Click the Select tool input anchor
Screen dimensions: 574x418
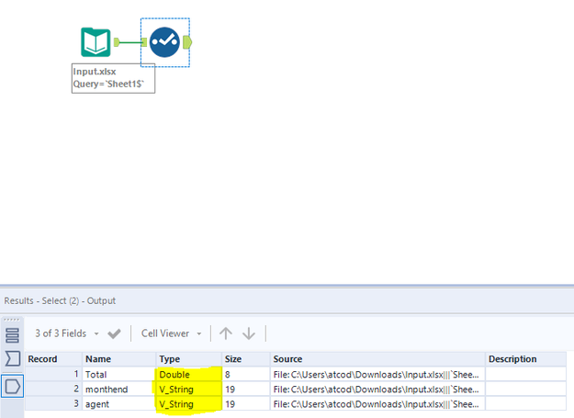(x=144, y=42)
